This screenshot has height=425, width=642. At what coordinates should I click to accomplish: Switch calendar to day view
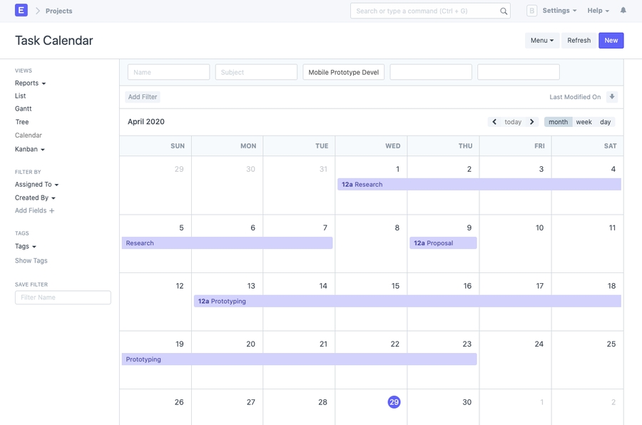pyautogui.click(x=605, y=122)
